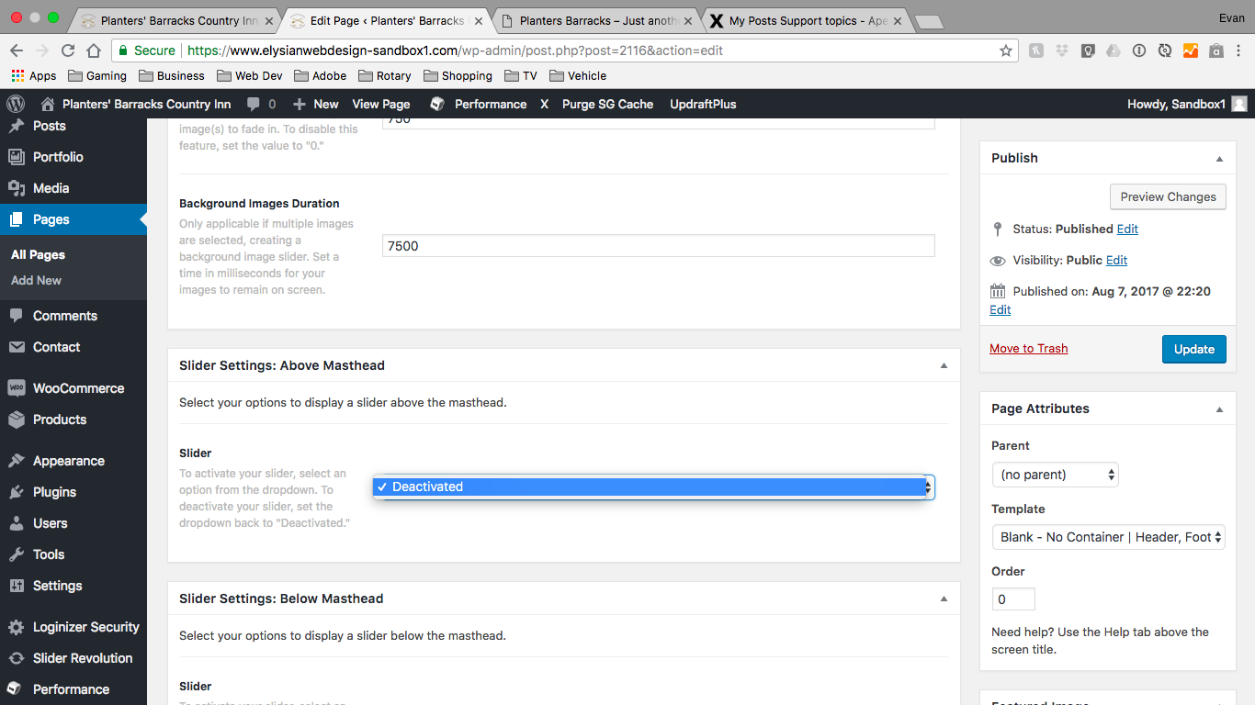Open the Media library sidebar icon
Screen dimensions: 1255x705
click(16, 188)
